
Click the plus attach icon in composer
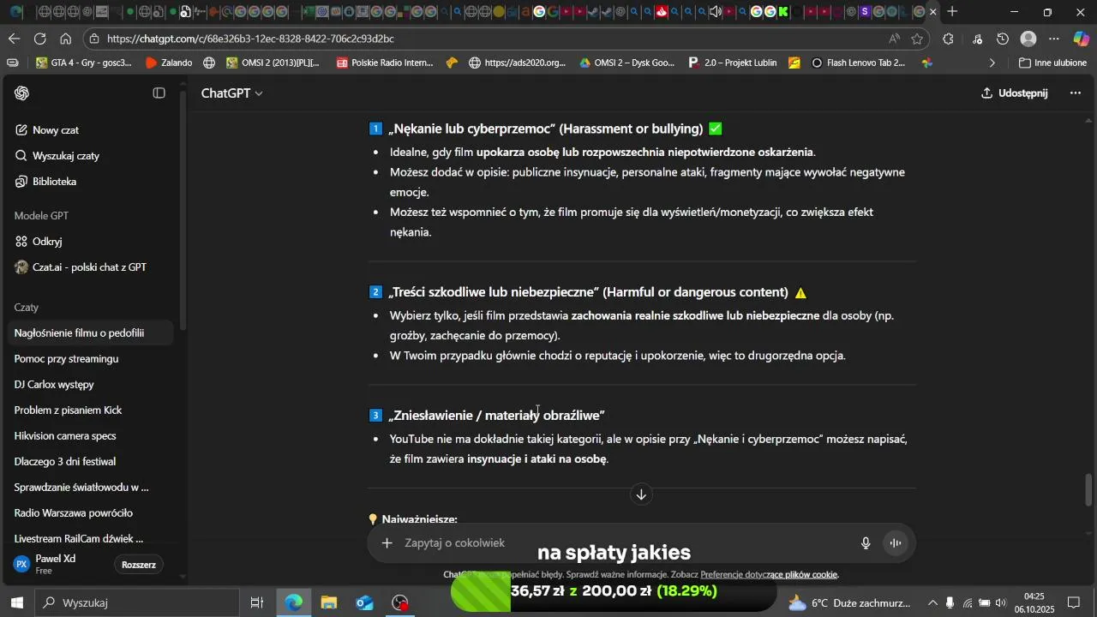tap(387, 543)
